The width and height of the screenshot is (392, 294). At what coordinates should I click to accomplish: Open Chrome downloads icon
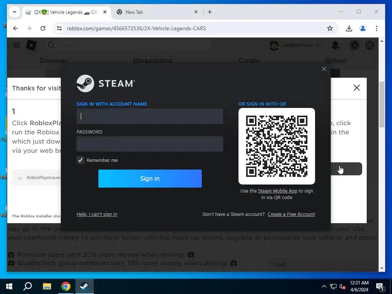[349, 28]
